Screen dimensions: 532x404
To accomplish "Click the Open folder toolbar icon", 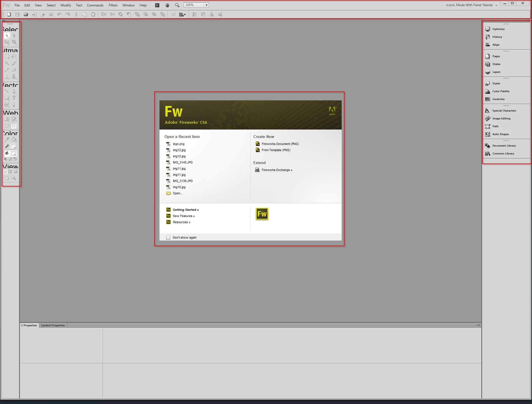I will tap(26, 14).
